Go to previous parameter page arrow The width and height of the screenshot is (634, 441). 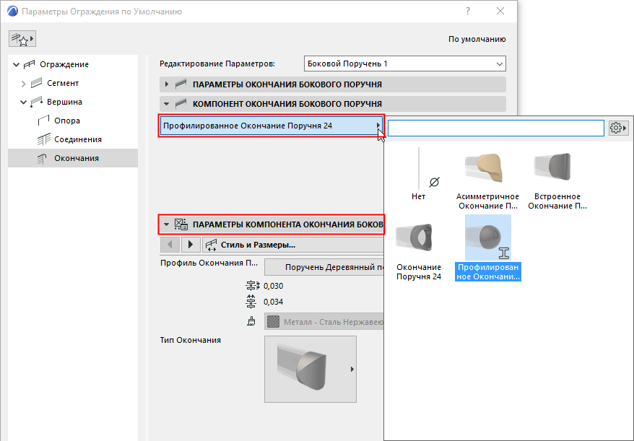pos(170,245)
